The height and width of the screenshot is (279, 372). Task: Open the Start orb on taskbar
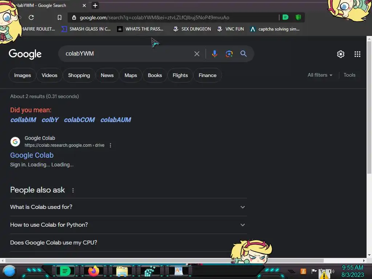click(9, 271)
